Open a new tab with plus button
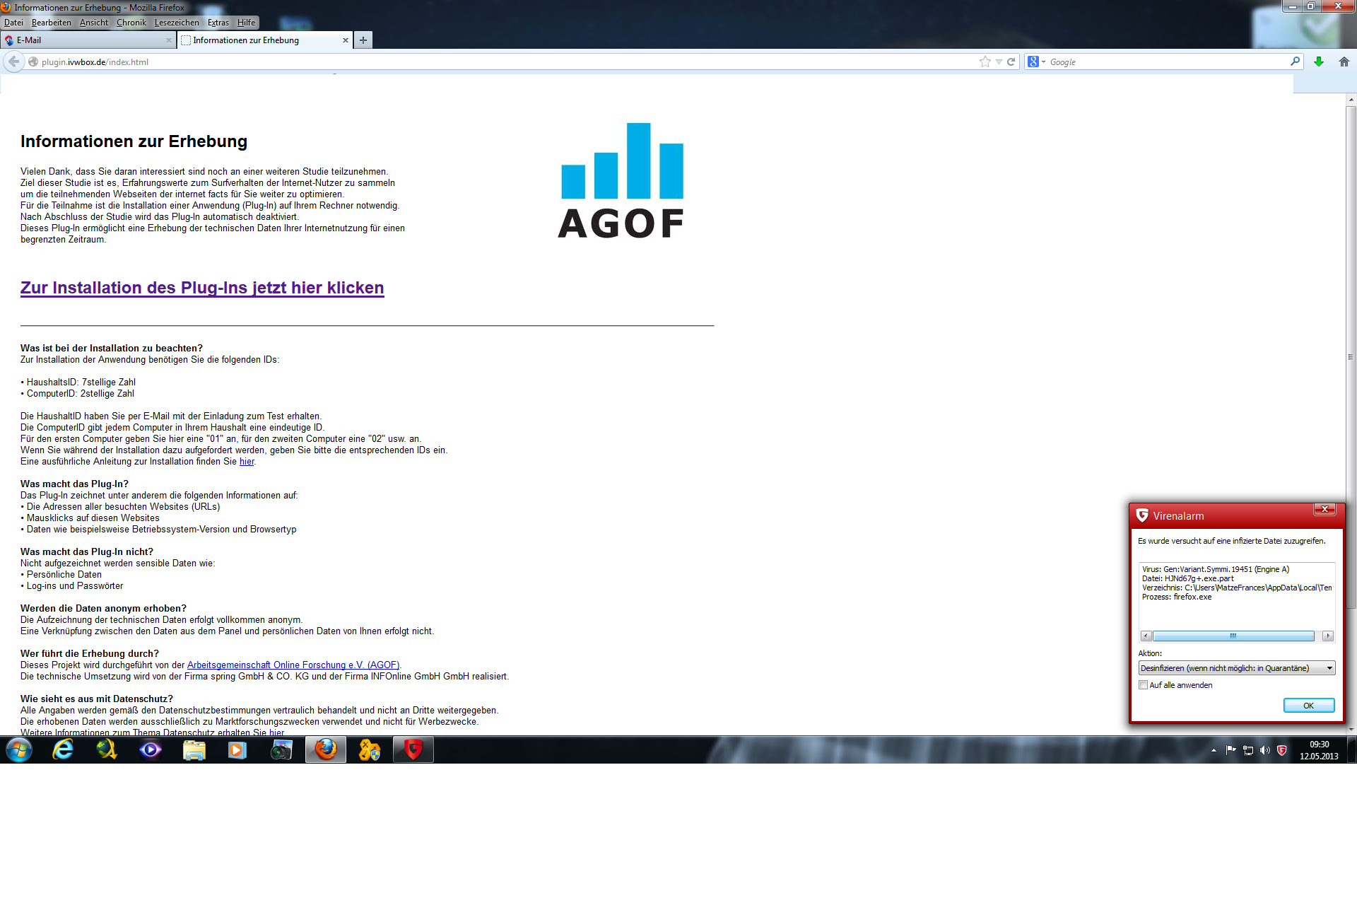Screen dimensions: 1357x905 363,40
